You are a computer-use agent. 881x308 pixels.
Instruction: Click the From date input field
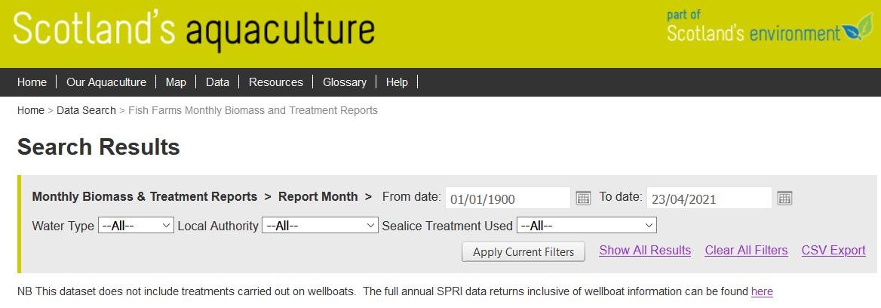(x=507, y=199)
